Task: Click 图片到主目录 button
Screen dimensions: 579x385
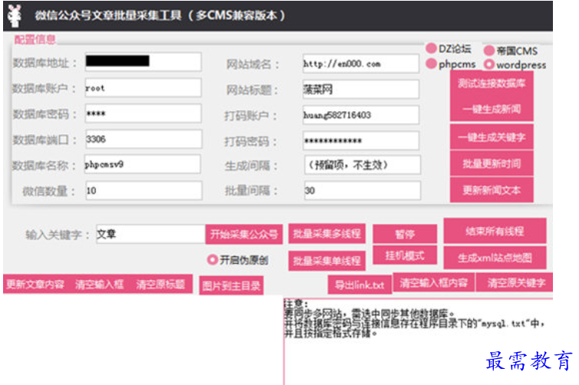Action: (x=231, y=286)
